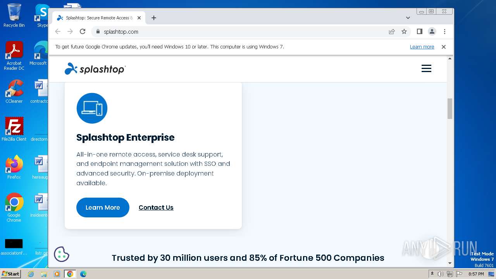Open the cookie preferences icon

(x=61, y=254)
